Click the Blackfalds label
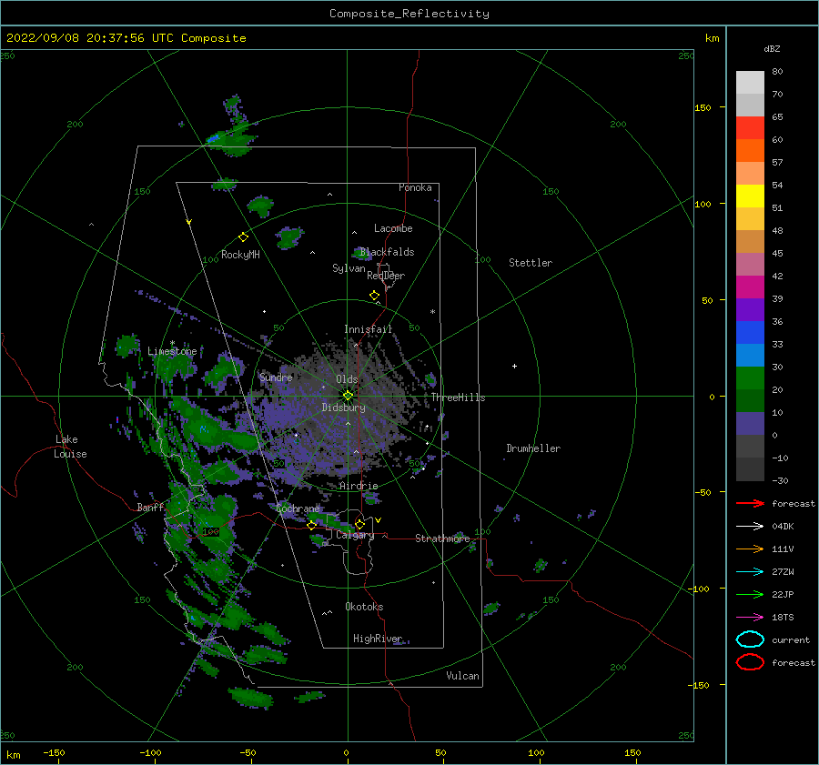The width and height of the screenshot is (819, 765). [x=387, y=252]
